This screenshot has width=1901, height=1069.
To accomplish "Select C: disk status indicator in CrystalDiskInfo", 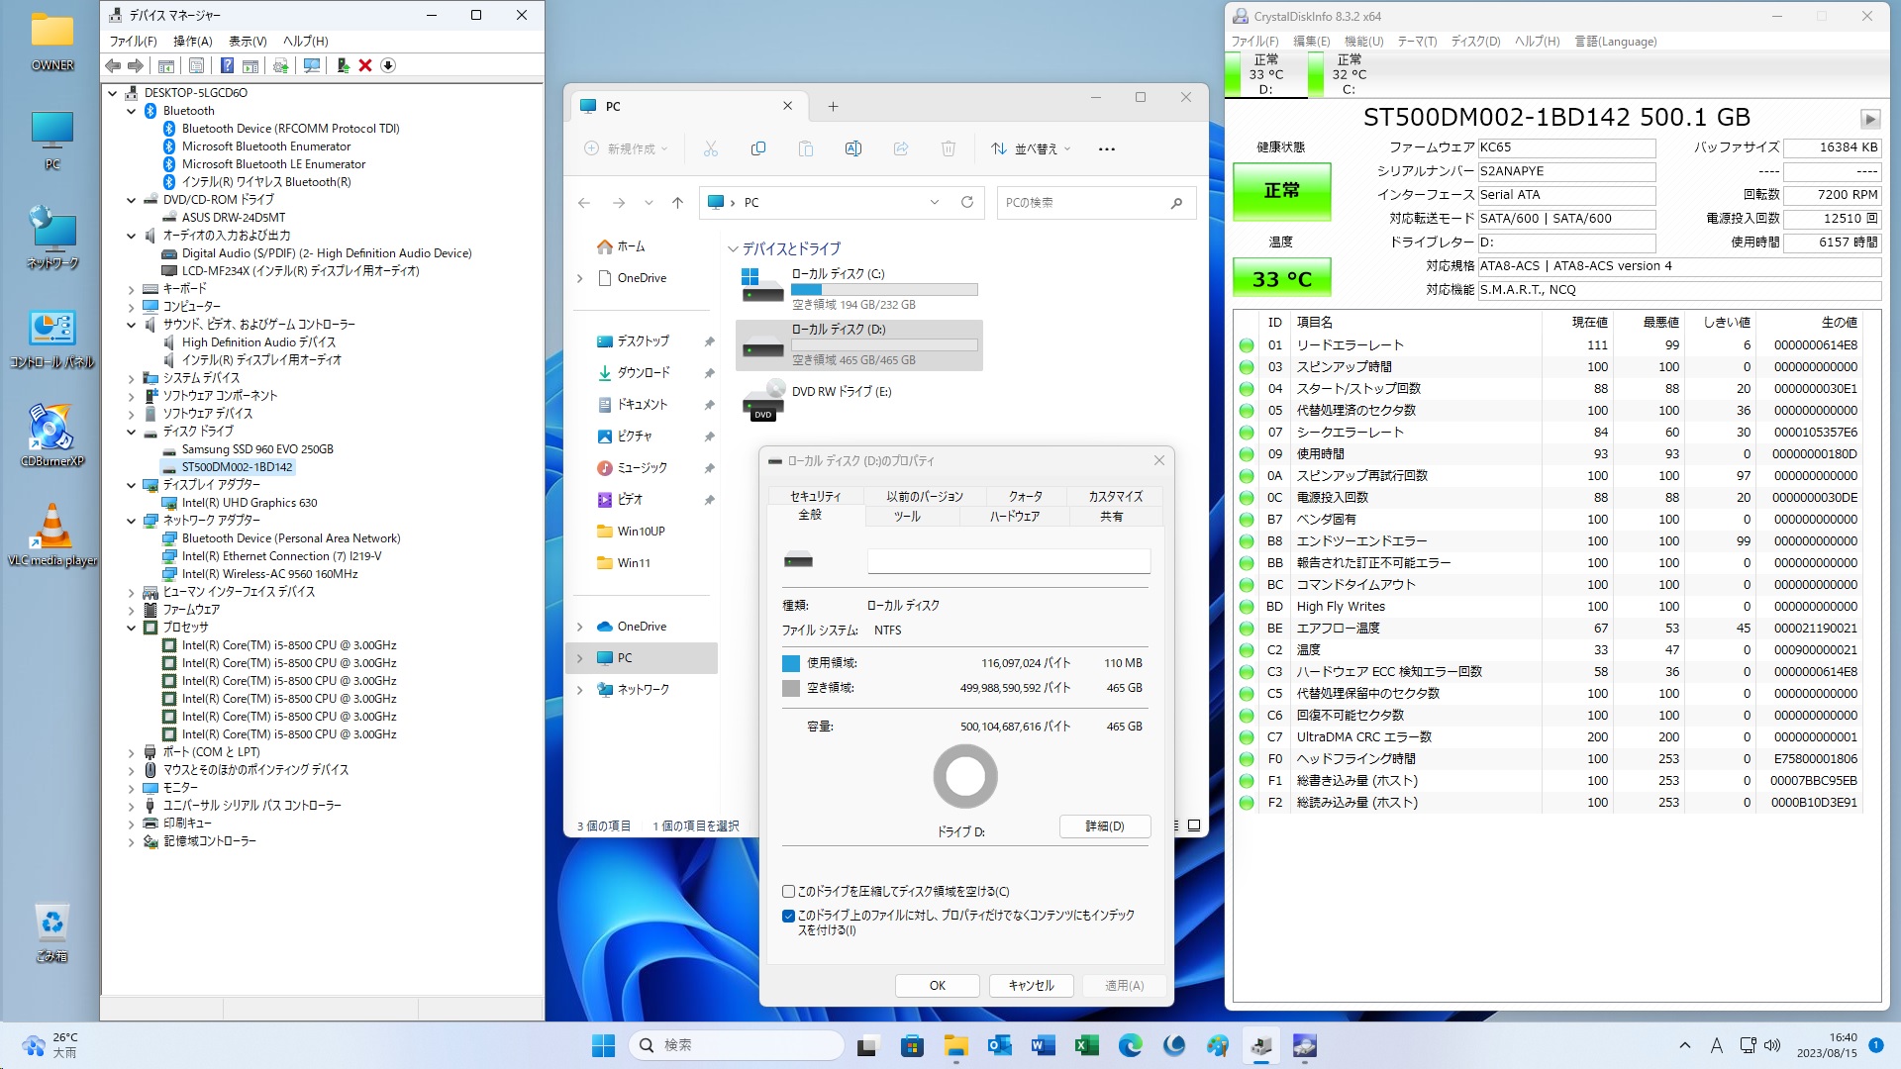I will click(x=1348, y=74).
